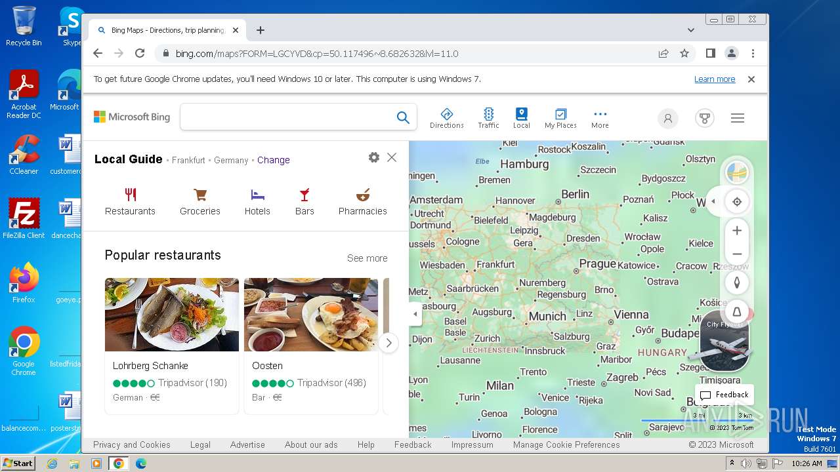Image resolution: width=840 pixels, height=472 pixels.
Task: Open Microsoft Rewards trophy icon
Action: point(704,118)
